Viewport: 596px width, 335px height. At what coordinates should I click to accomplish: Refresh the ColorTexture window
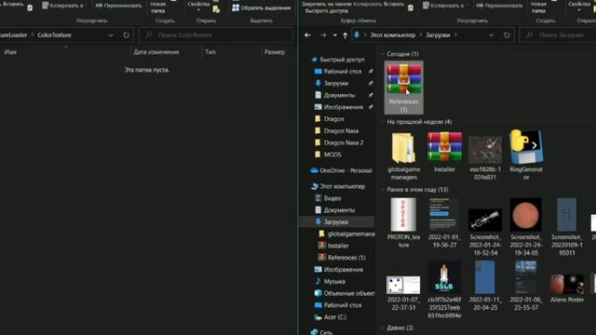tap(126, 35)
